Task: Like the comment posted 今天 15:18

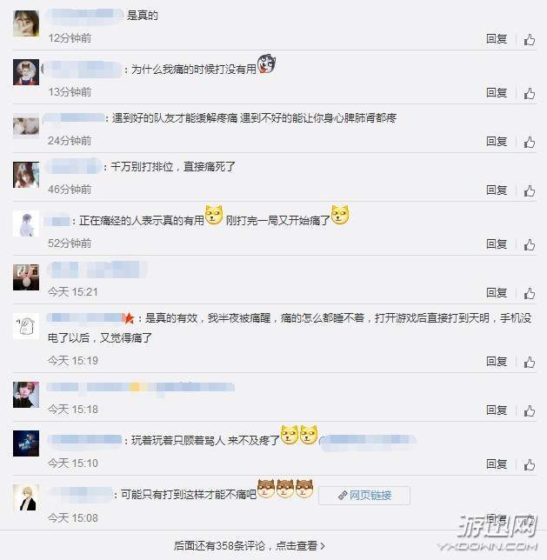Action: (529, 410)
